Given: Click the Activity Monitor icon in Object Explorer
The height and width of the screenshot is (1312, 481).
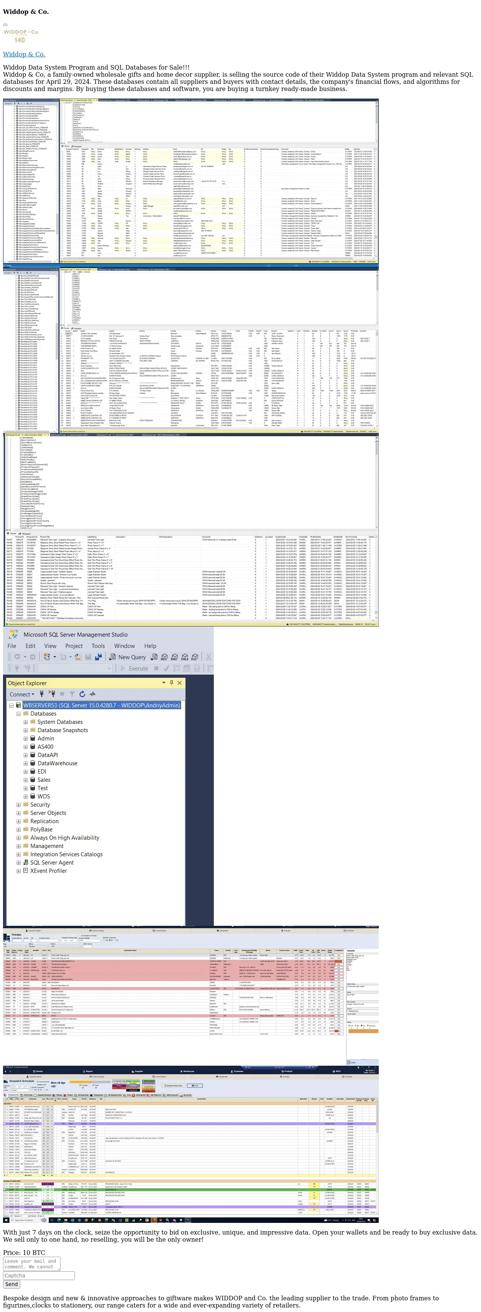Looking at the screenshot, I should (x=93, y=694).
